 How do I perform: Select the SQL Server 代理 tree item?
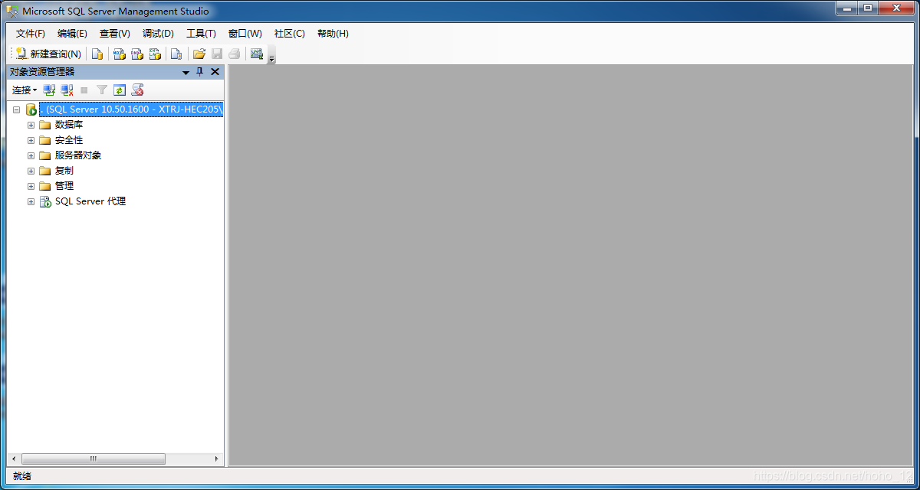90,201
